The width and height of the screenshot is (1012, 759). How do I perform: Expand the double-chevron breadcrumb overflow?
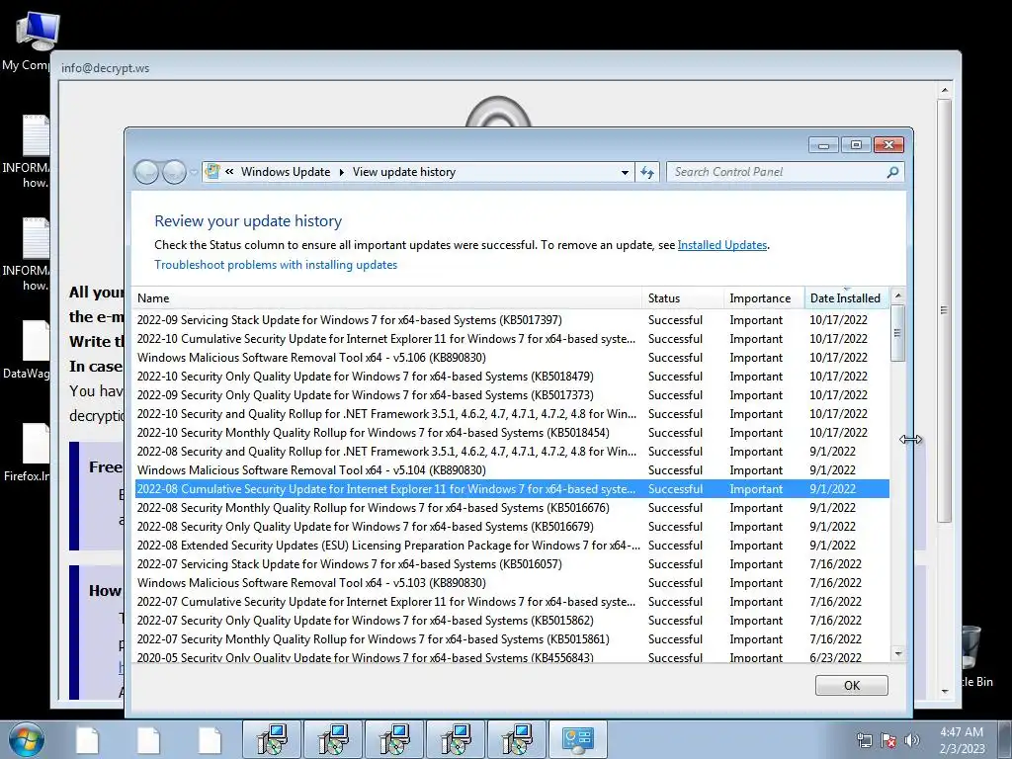[x=229, y=172]
